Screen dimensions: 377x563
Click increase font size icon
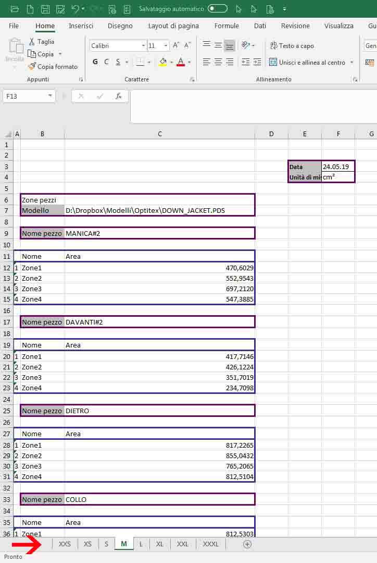coord(176,46)
